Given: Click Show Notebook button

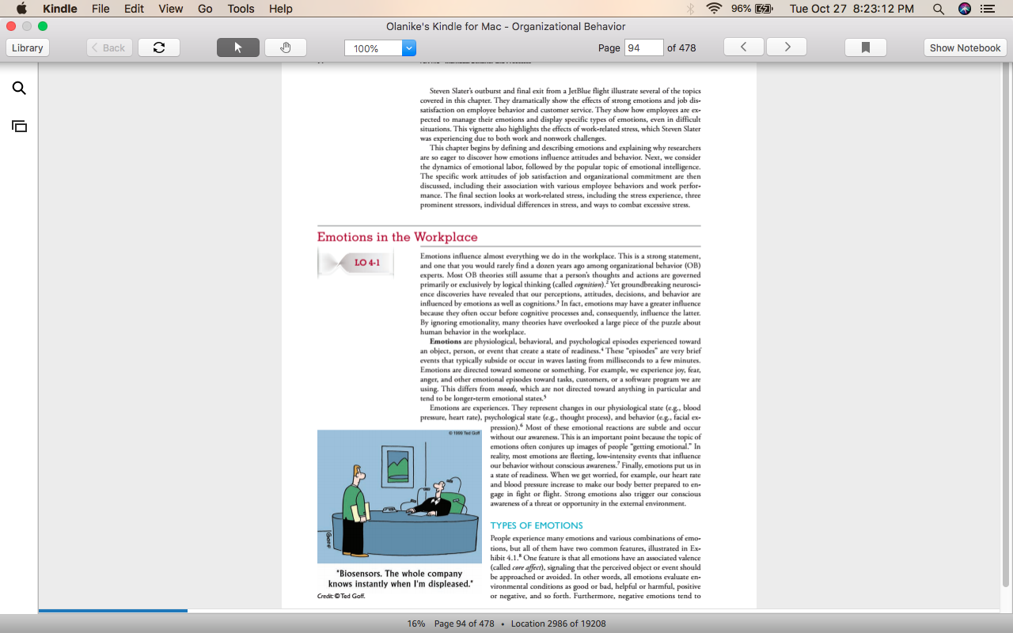Looking at the screenshot, I should [965, 47].
